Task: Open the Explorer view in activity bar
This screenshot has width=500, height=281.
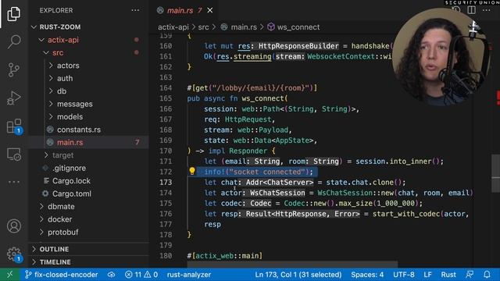Action: (14, 14)
